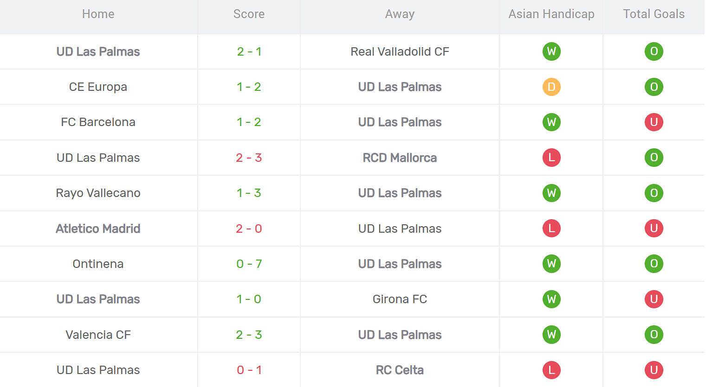The height and width of the screenshot is (387, 706).
Task: Click the green W badge in Ontinena row
Action: pyautogui.click(x=551, y=264)
